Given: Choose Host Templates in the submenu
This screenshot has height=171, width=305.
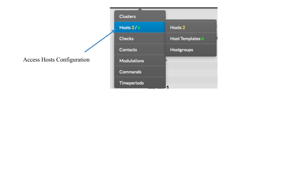Looking at the screenshot, I should pyautogui.click(x=191, y=38).
